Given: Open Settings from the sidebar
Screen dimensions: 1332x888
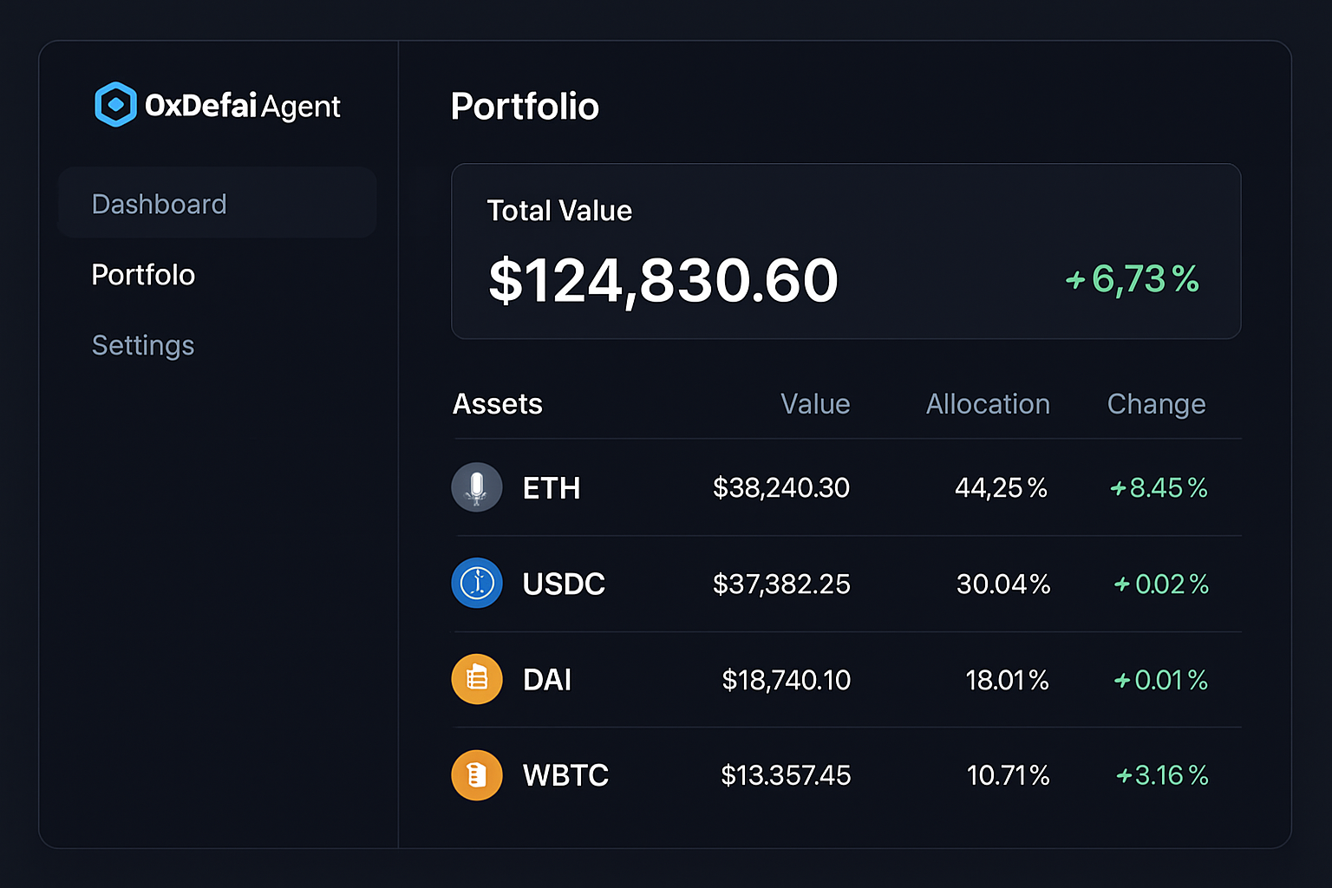Looking at the screenshot, I should (143, 345).
